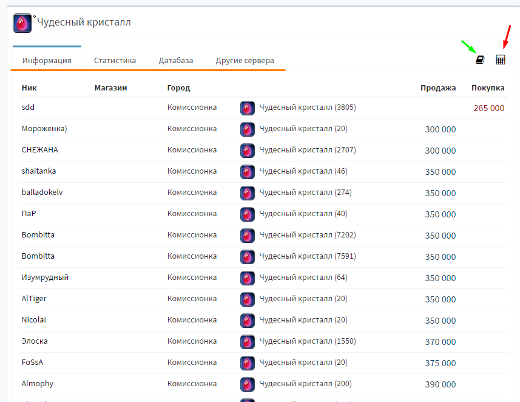Open the Чудесный кристалл (7591) item link
This screenshot has width=520, height=402.
pyautogui.click(x=308, y=256)
